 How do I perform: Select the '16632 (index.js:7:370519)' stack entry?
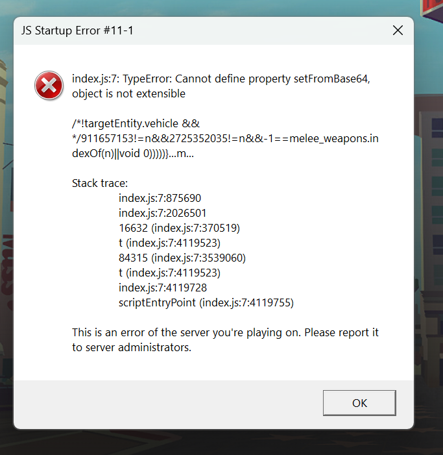pyautogui.click(x=180, y=228)
